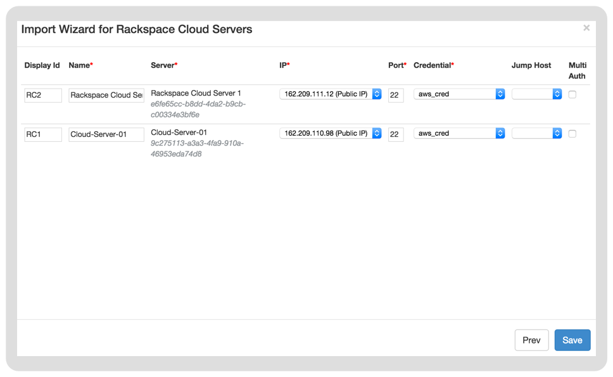
Task: Open the IP dropdown showing 162.209.111.12
Action: 331,94
